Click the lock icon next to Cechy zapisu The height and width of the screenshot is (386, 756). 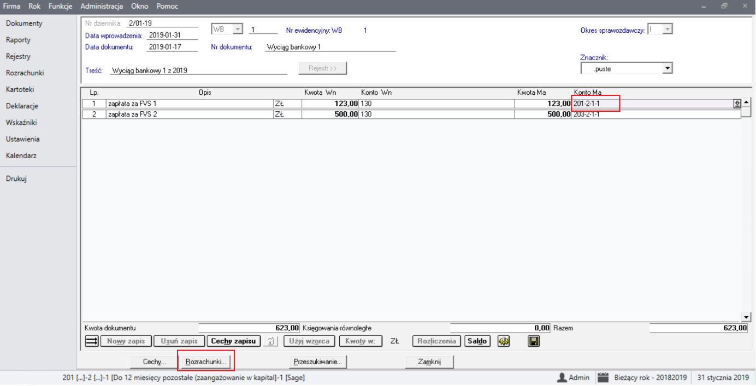[271, 341]
